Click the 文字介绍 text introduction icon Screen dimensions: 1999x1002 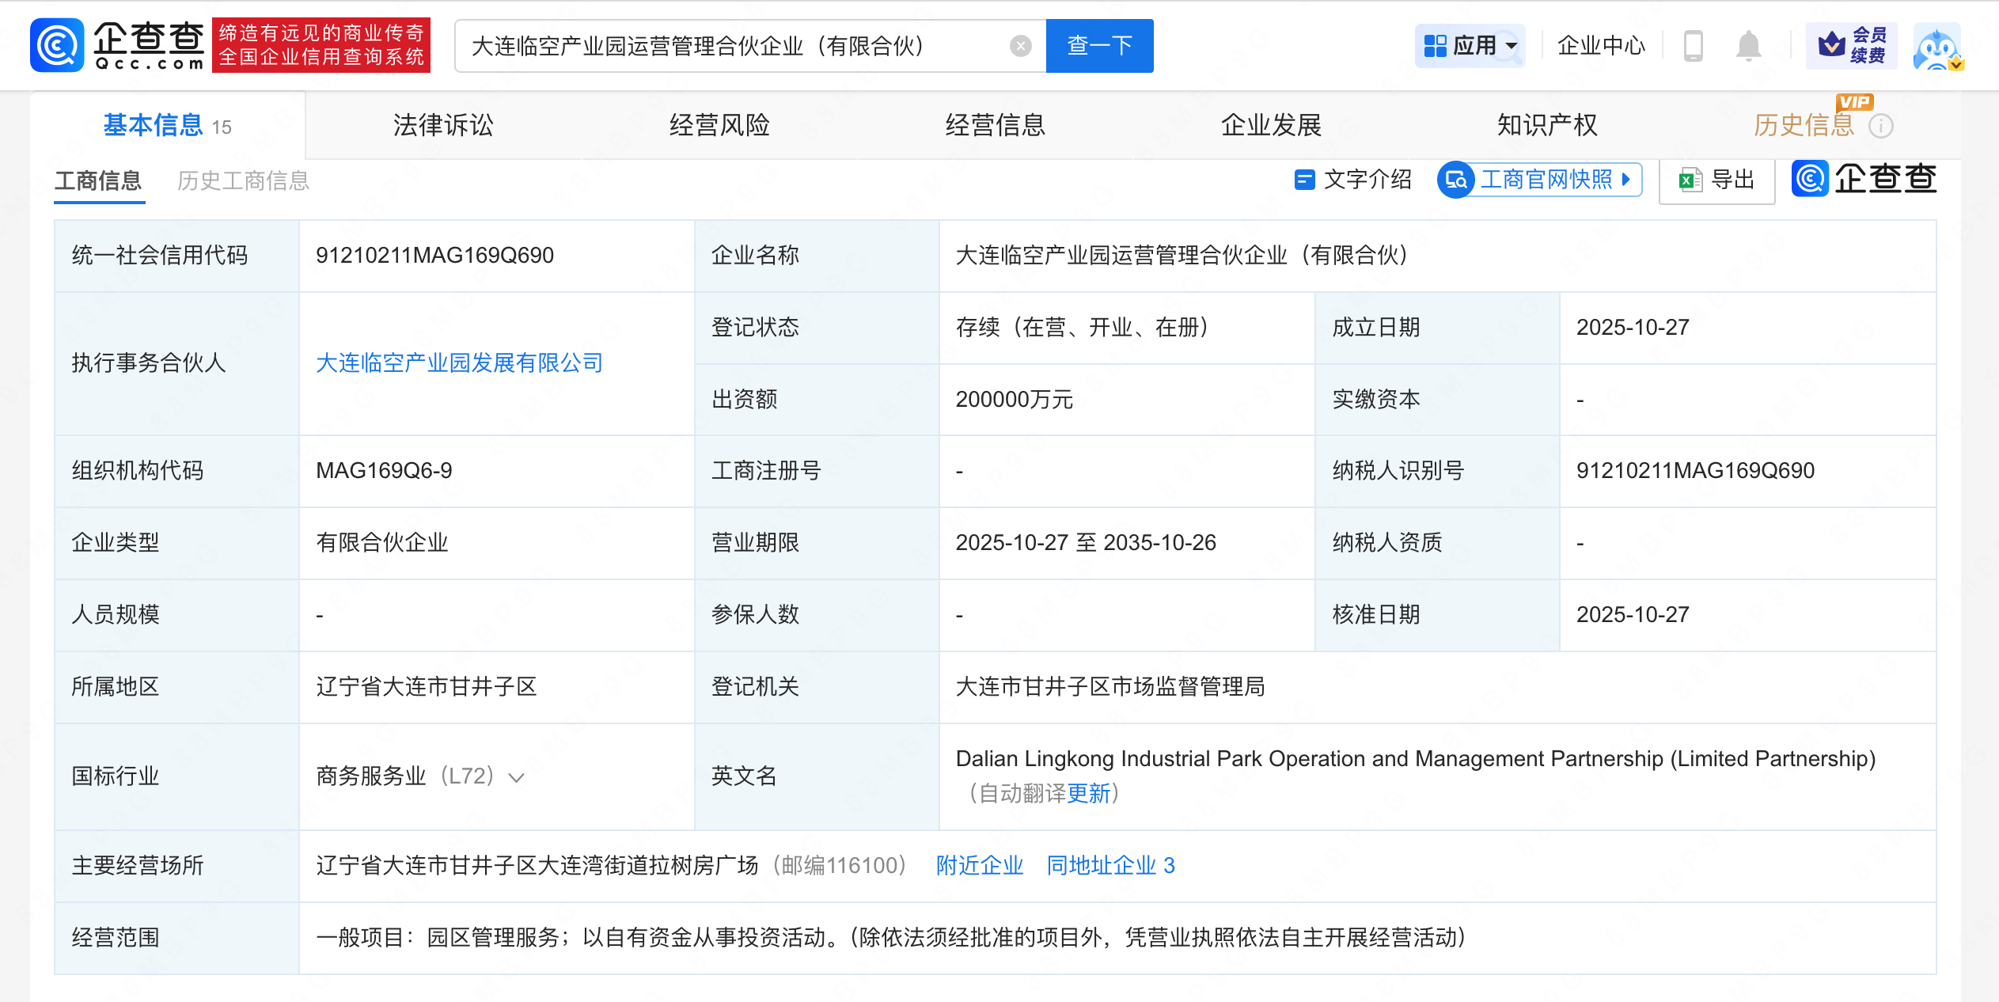click(x=1304, y=180)
